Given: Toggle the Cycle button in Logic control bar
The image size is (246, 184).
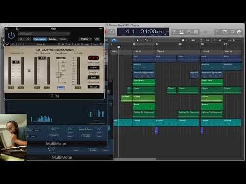Looking at the screenshot, I should pos(112,32).
